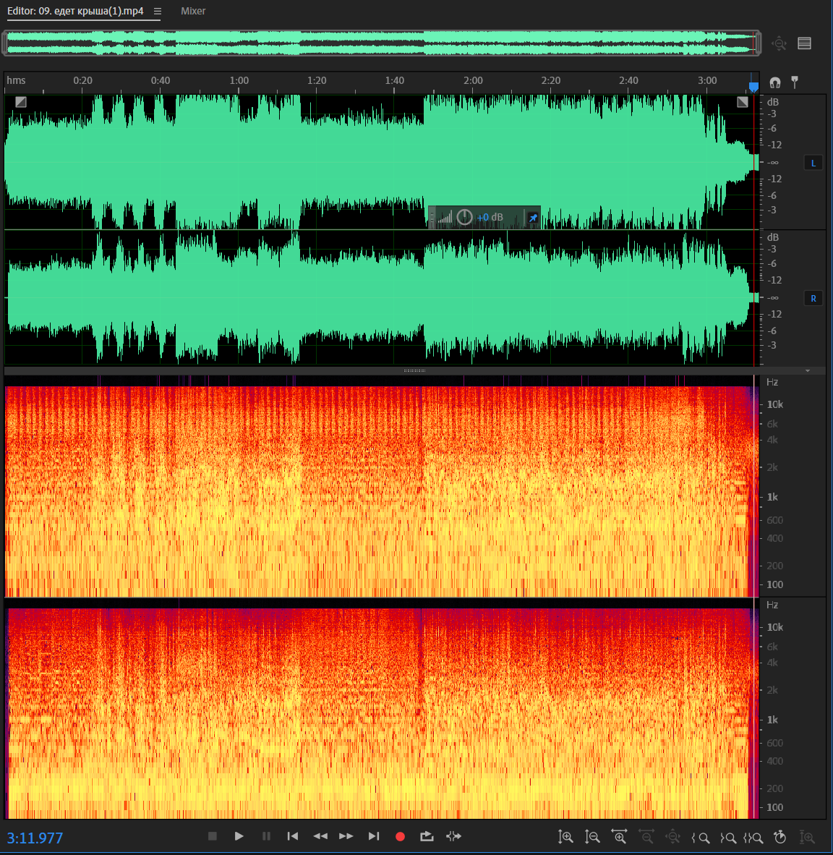Click Zoom In (Time) icon
833x855 pixels.
tap(620, 837)
